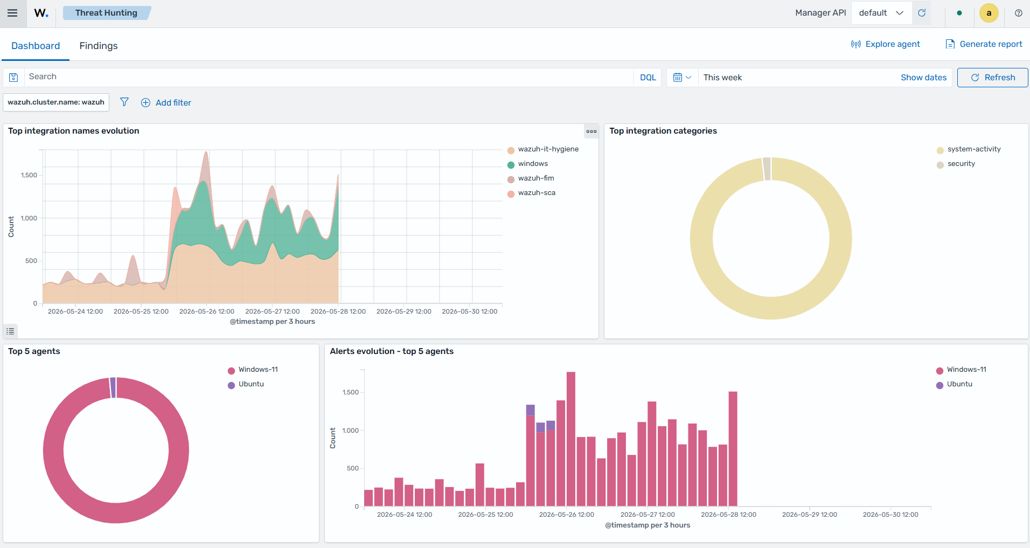
Task: Click the Alerts evolution - top 5 agents title
Action: 392,351
